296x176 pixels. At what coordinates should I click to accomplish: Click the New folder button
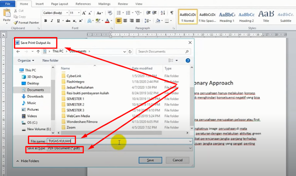click(50, 61)
